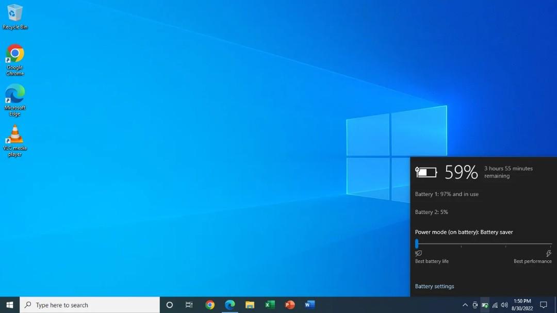The width and height of the screenshot is (557, 313).
Task: Open the Action Center notifications icon
Action: (x=544, y=305)
